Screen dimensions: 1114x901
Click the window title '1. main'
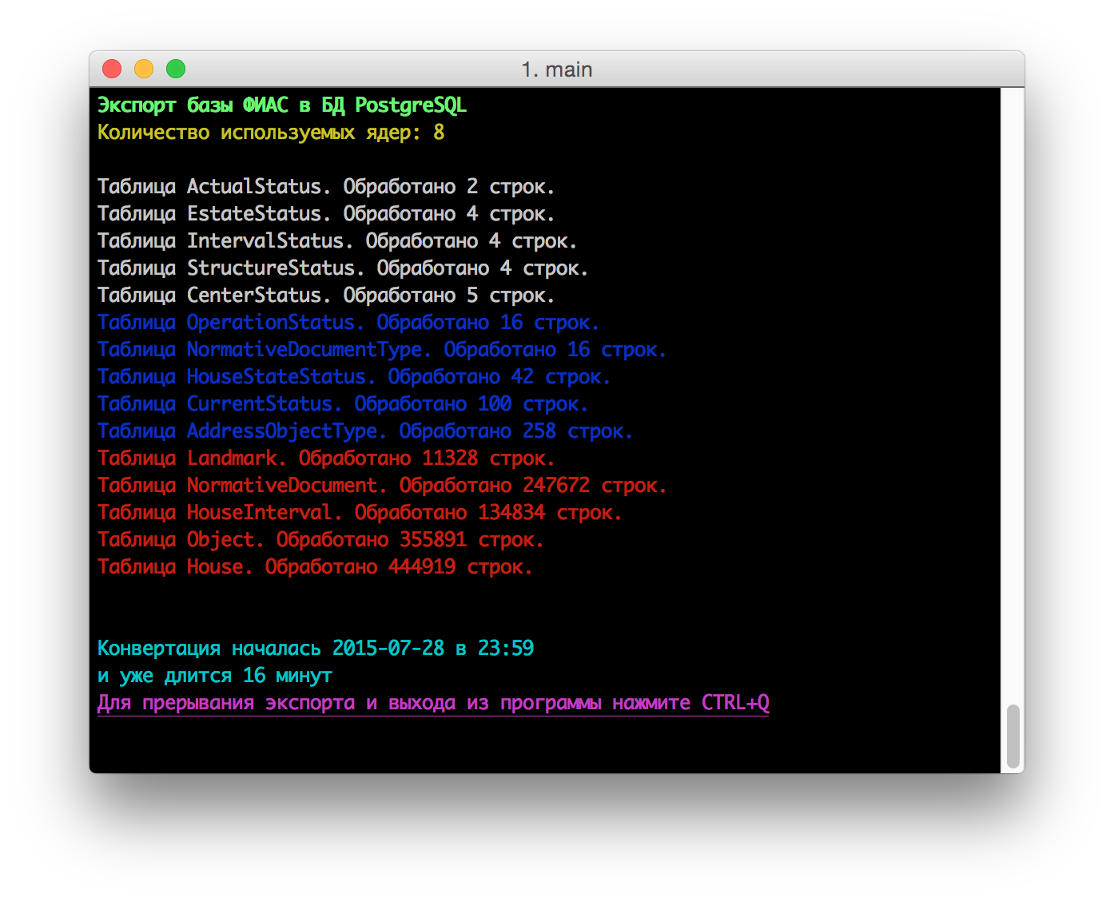click(x=557, y=69)
